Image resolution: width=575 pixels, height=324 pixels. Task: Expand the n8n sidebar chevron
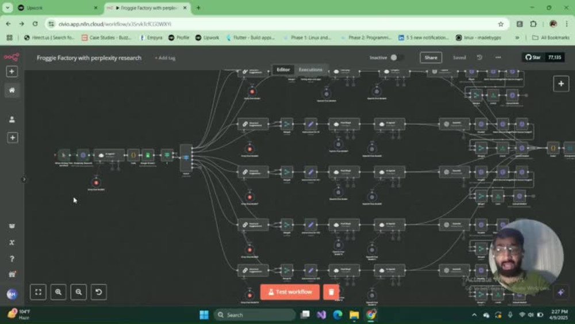coord(24,180)
